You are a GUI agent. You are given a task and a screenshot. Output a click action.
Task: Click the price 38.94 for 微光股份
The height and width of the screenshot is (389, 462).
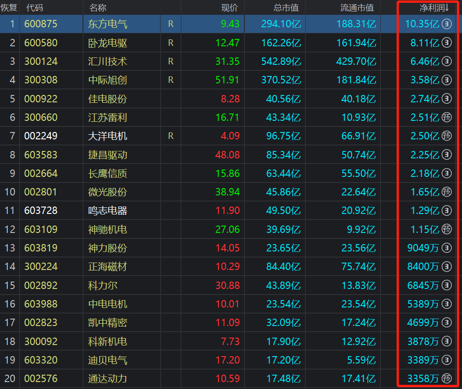(x=227, y=192)
